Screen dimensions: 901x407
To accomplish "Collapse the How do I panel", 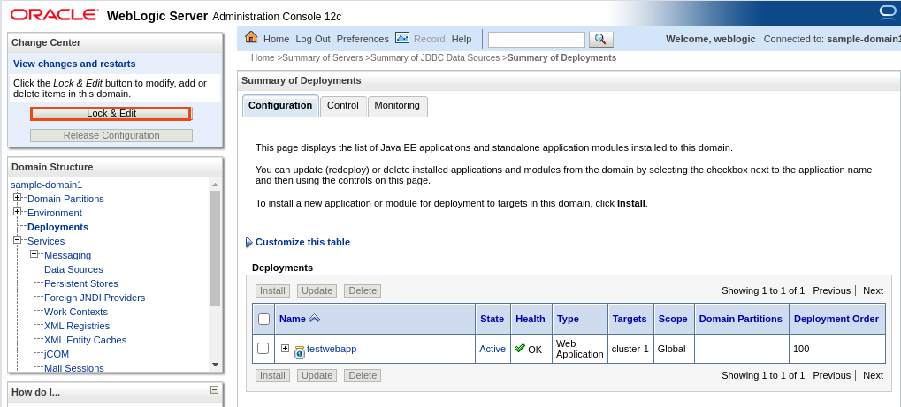I will point(214,389).
